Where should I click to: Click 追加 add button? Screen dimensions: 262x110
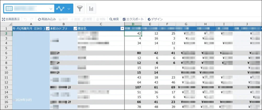(x=75, y=19)
